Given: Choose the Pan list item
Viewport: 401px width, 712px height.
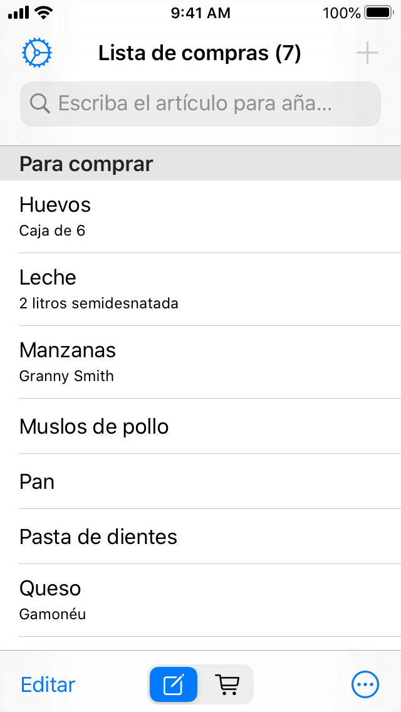Looking at the screenshot, I should pos(200,481).
